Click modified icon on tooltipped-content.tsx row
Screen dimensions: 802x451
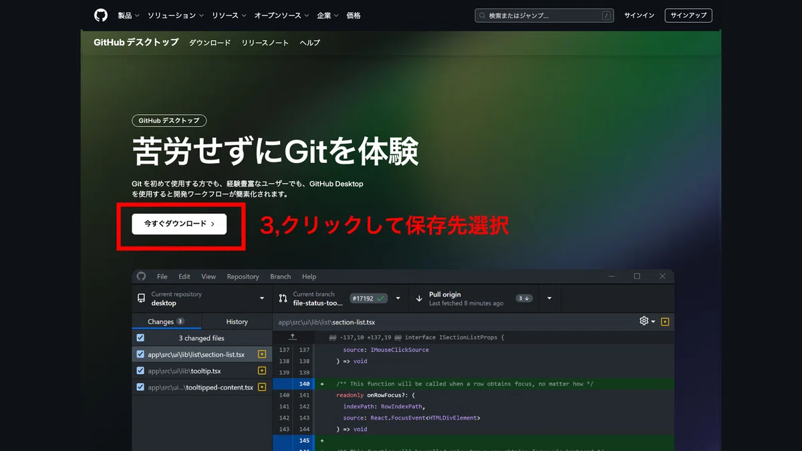[262, 387]
